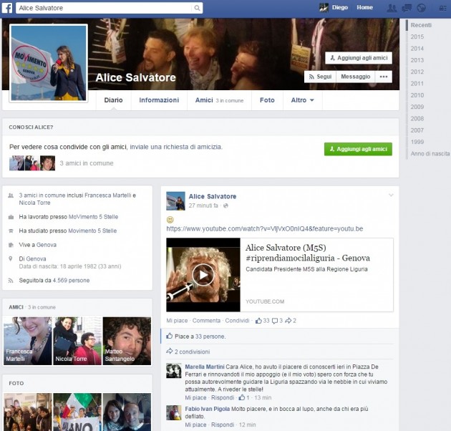Expand post options chevron on Alice's post
The image size is (451, 431).
click(x=391, y=195)
